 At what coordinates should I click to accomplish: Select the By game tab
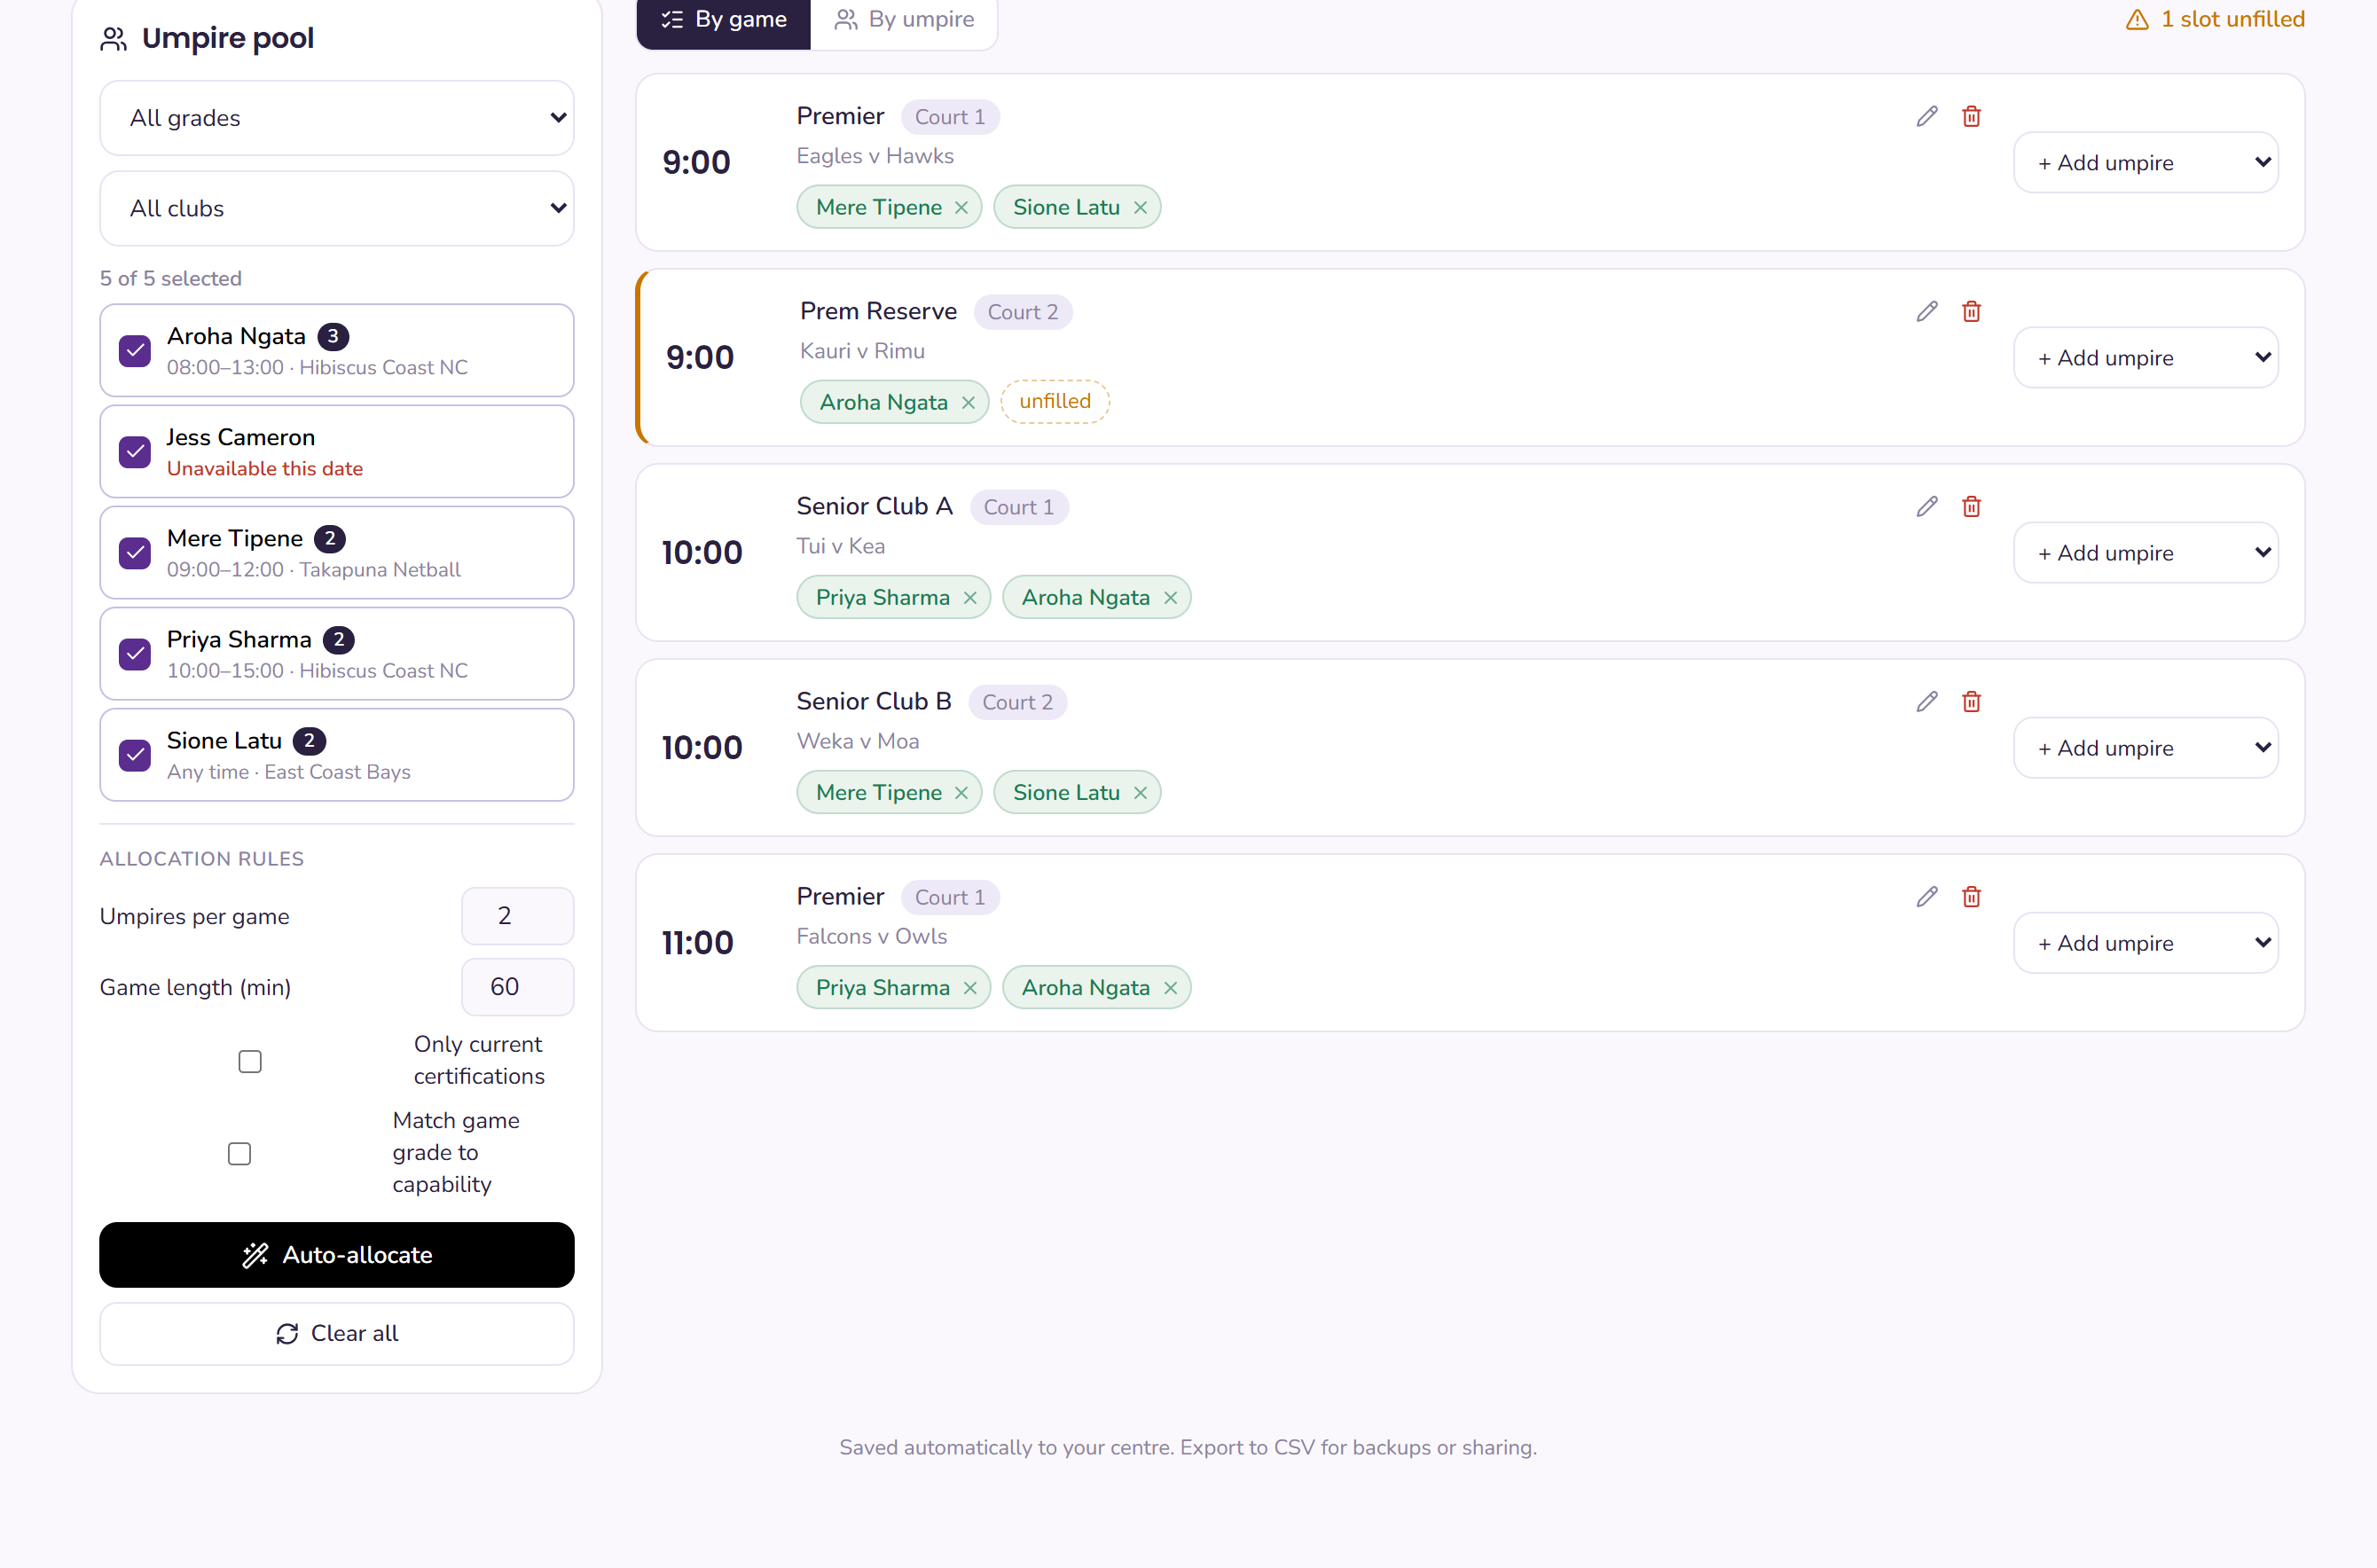tap(724, 20)
